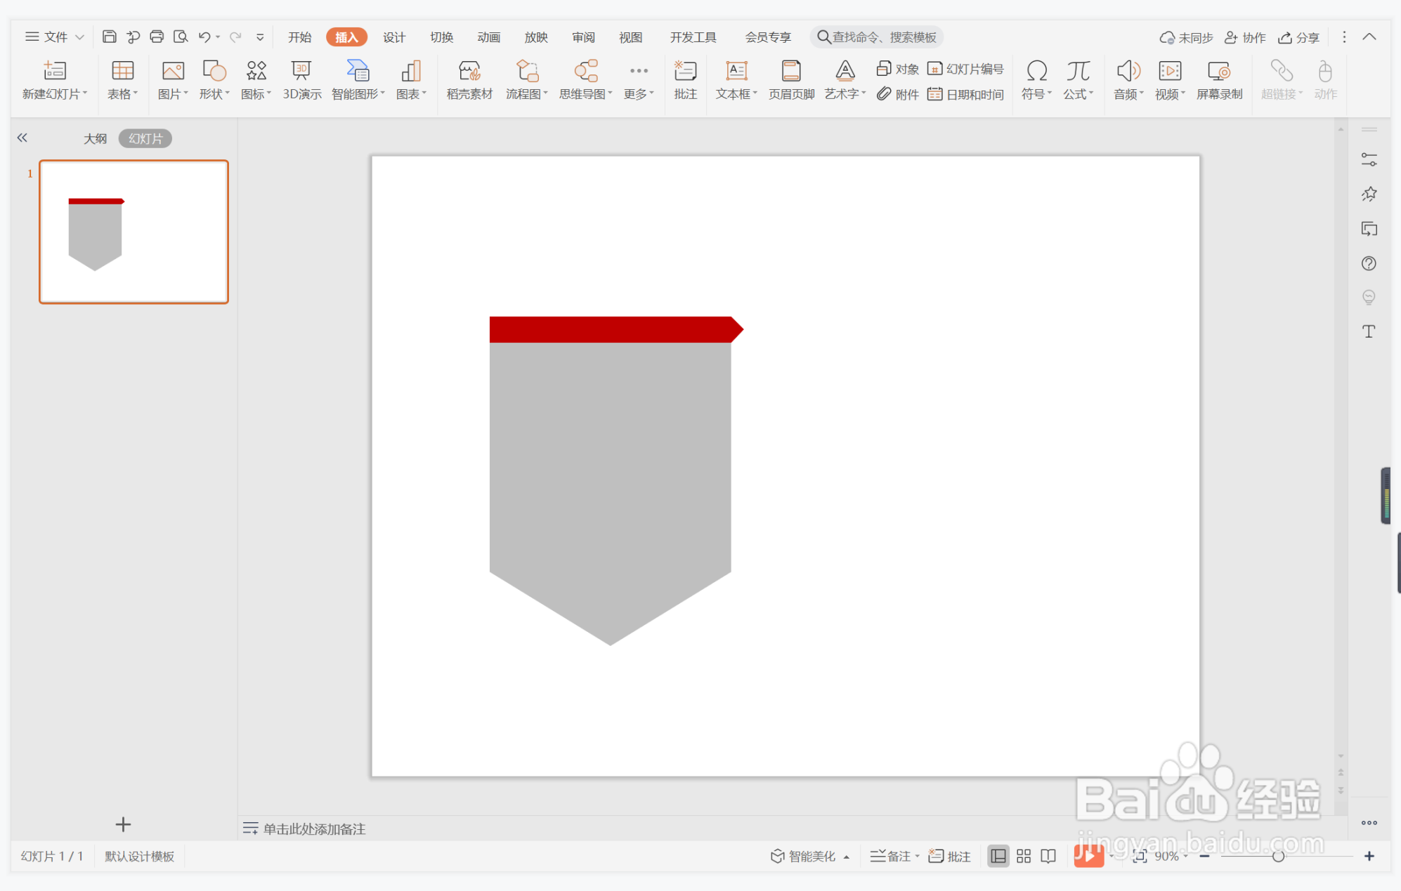This screenshot has width=1401, height=891.
Task: Open the slideshow play options arrow
Action: (1111, 856)
